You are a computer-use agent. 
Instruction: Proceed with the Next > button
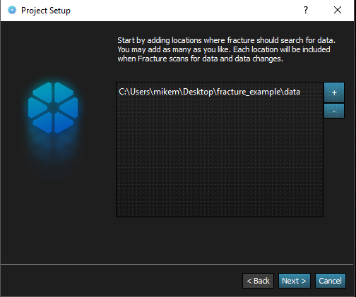[x=295, y=281]
